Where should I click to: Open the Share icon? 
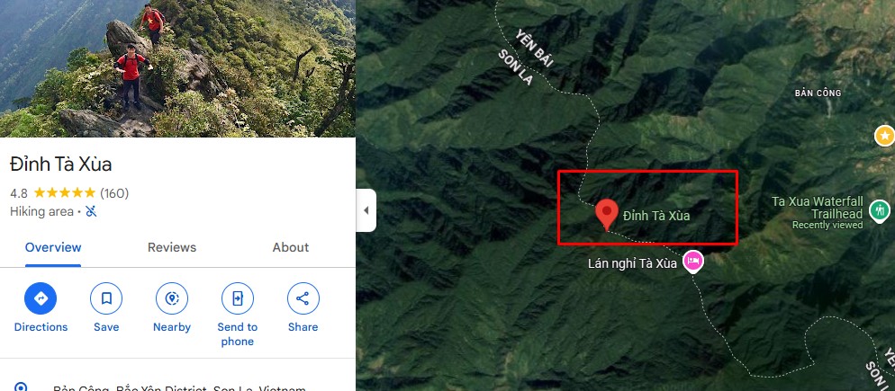tap(303, 298)
